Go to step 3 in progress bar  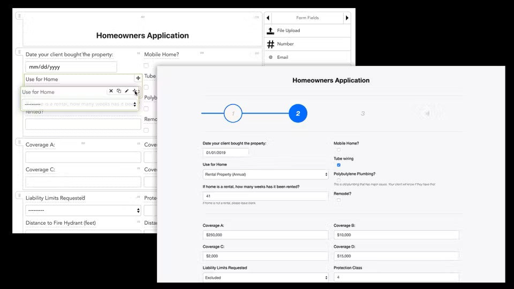(x=362, y=113)
